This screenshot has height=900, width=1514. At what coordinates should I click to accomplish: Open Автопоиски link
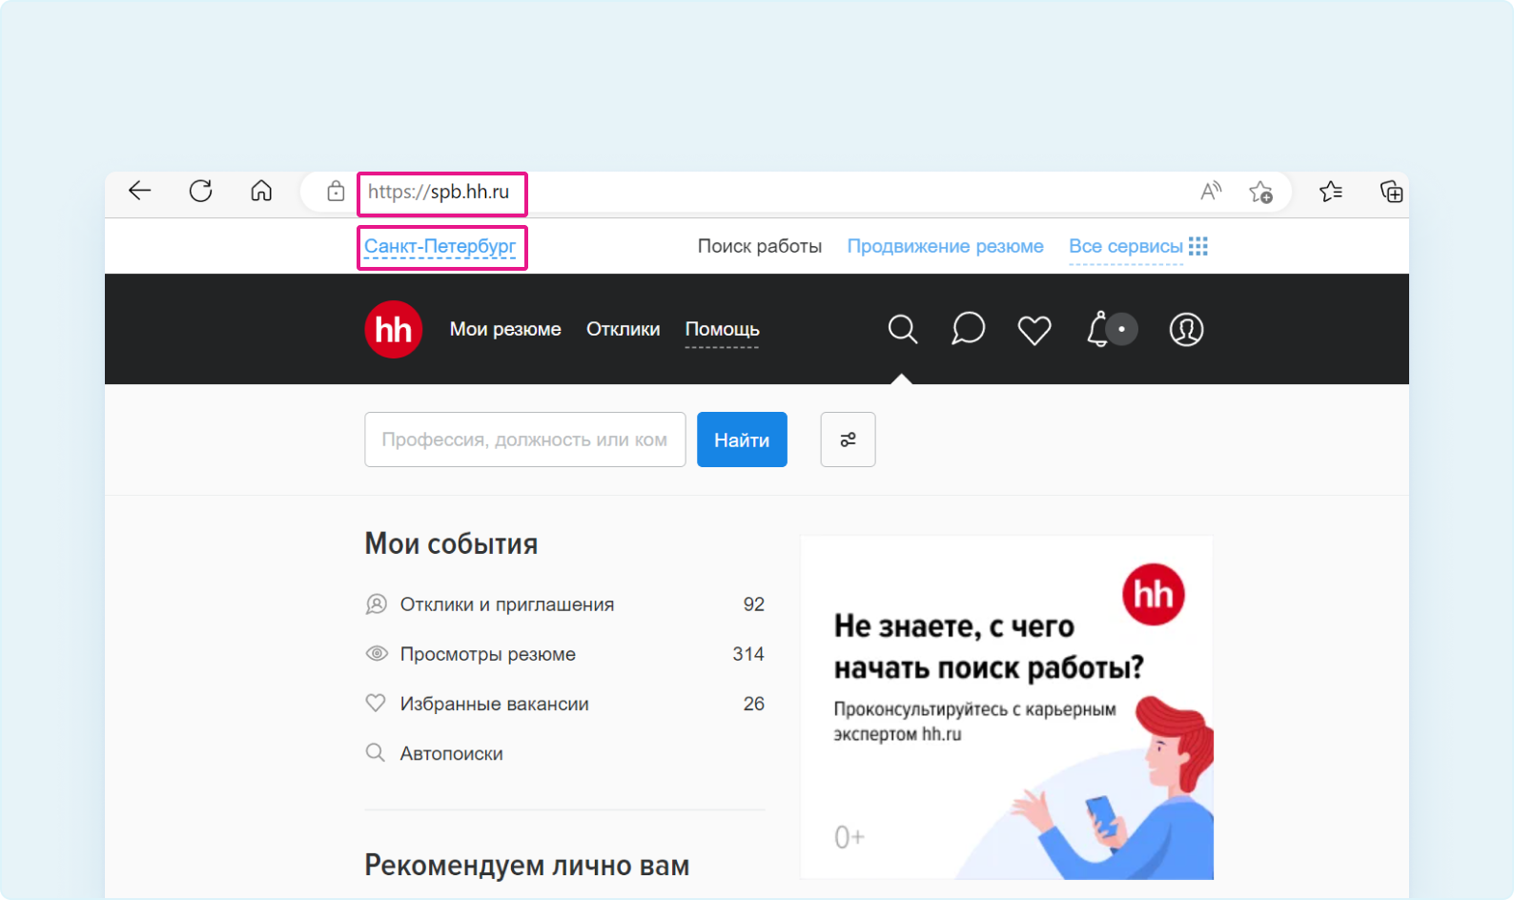pos(452,753)
